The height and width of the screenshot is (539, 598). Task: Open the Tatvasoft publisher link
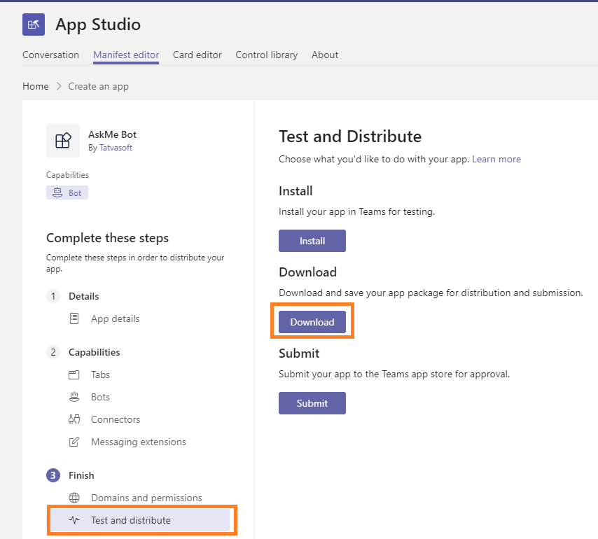pyautogui.click(x=116, y=148)
